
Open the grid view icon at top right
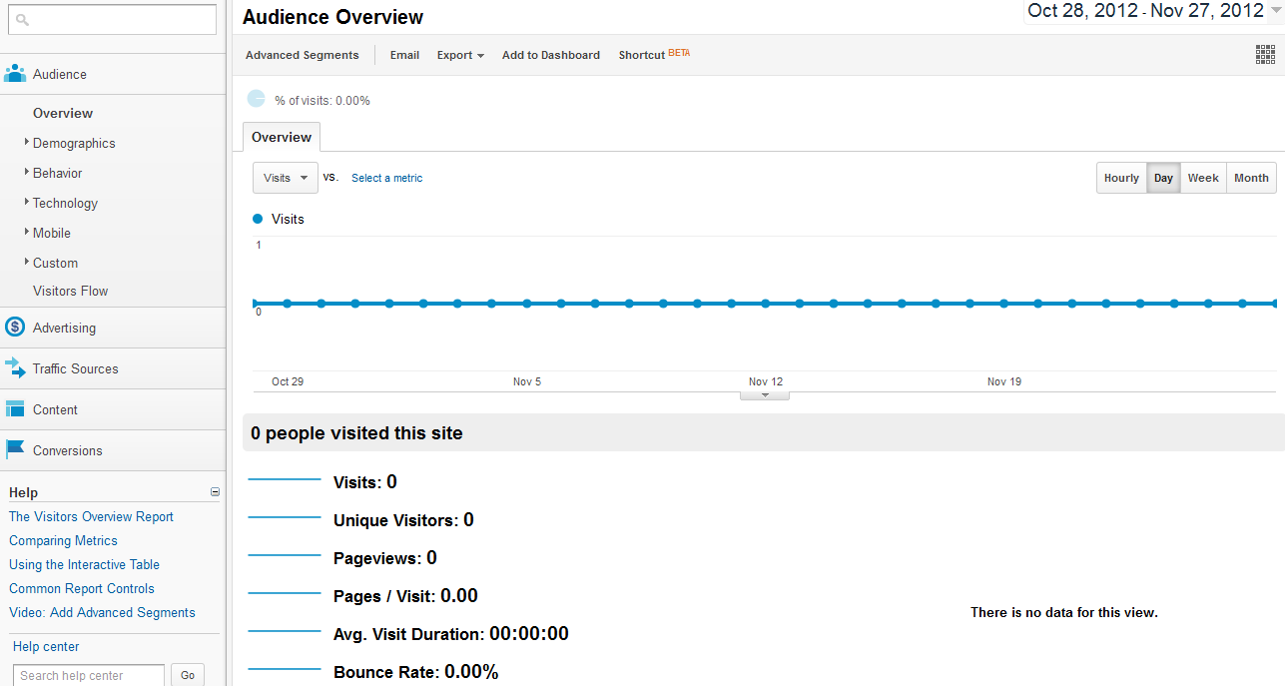point(1265,55)
